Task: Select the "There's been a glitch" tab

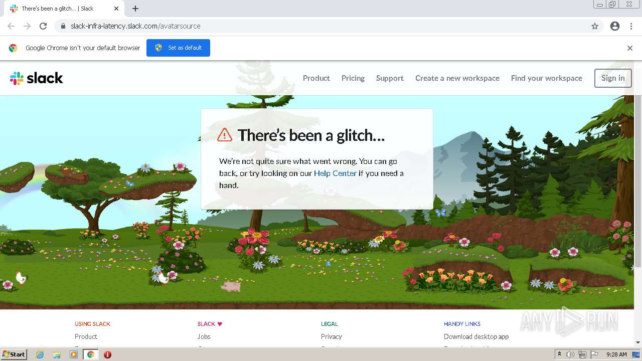Action: (64, 9)
